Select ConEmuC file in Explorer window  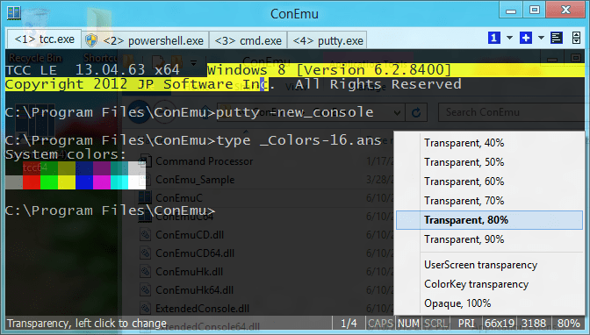click(x=179, y=198)
